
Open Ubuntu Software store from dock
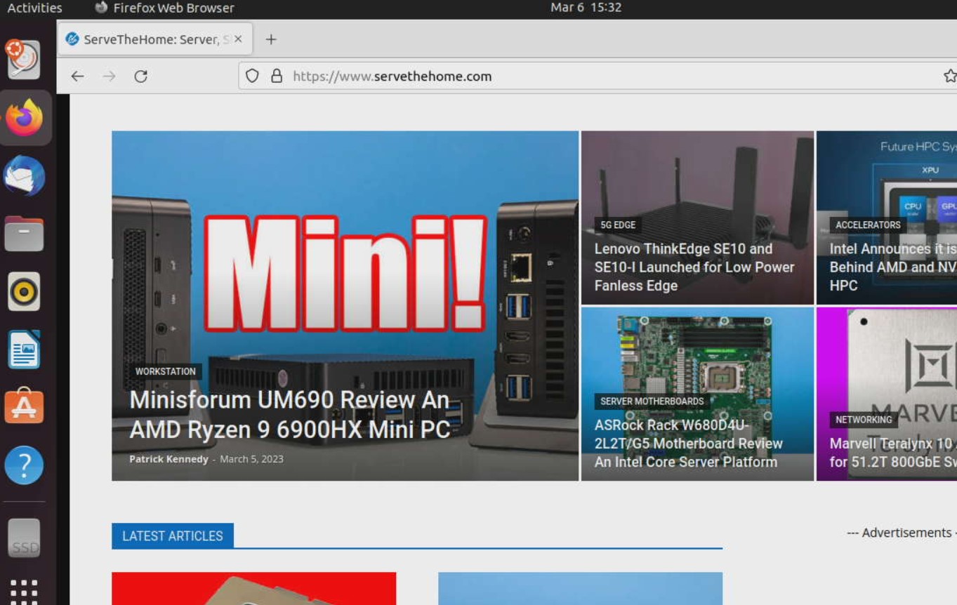tap(25, 407)
